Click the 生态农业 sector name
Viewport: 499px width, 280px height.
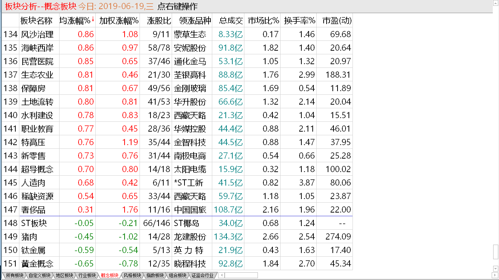point(38,75)
